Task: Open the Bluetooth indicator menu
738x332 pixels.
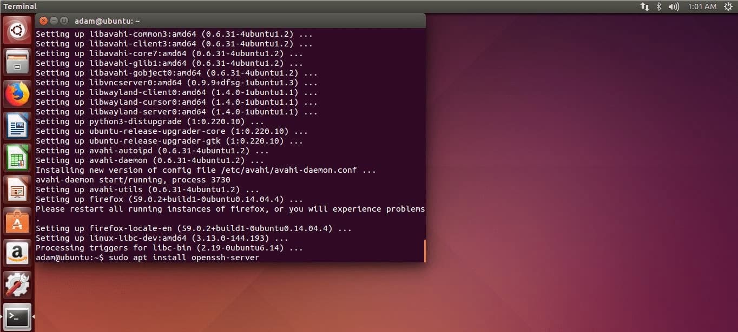Action: click(659, 6)
